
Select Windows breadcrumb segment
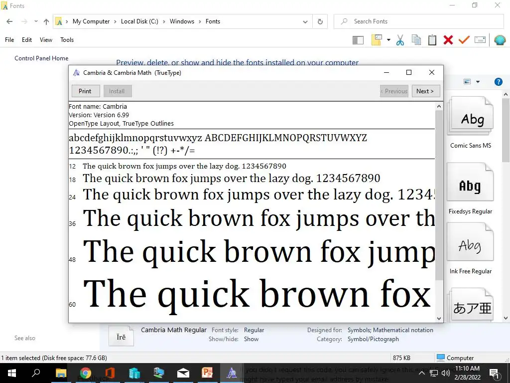click(x=182, y=21)
